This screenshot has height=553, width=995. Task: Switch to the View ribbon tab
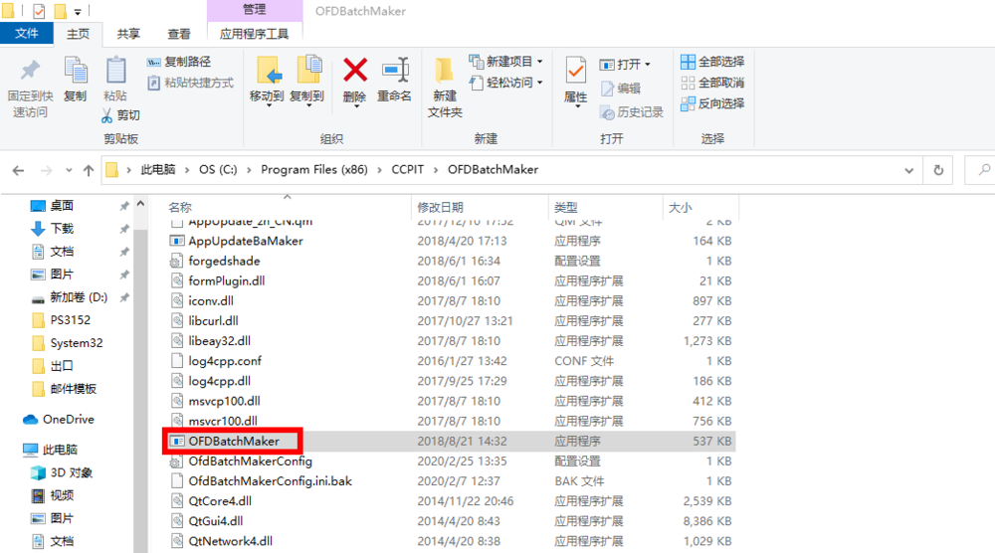(x=179, y=34)
